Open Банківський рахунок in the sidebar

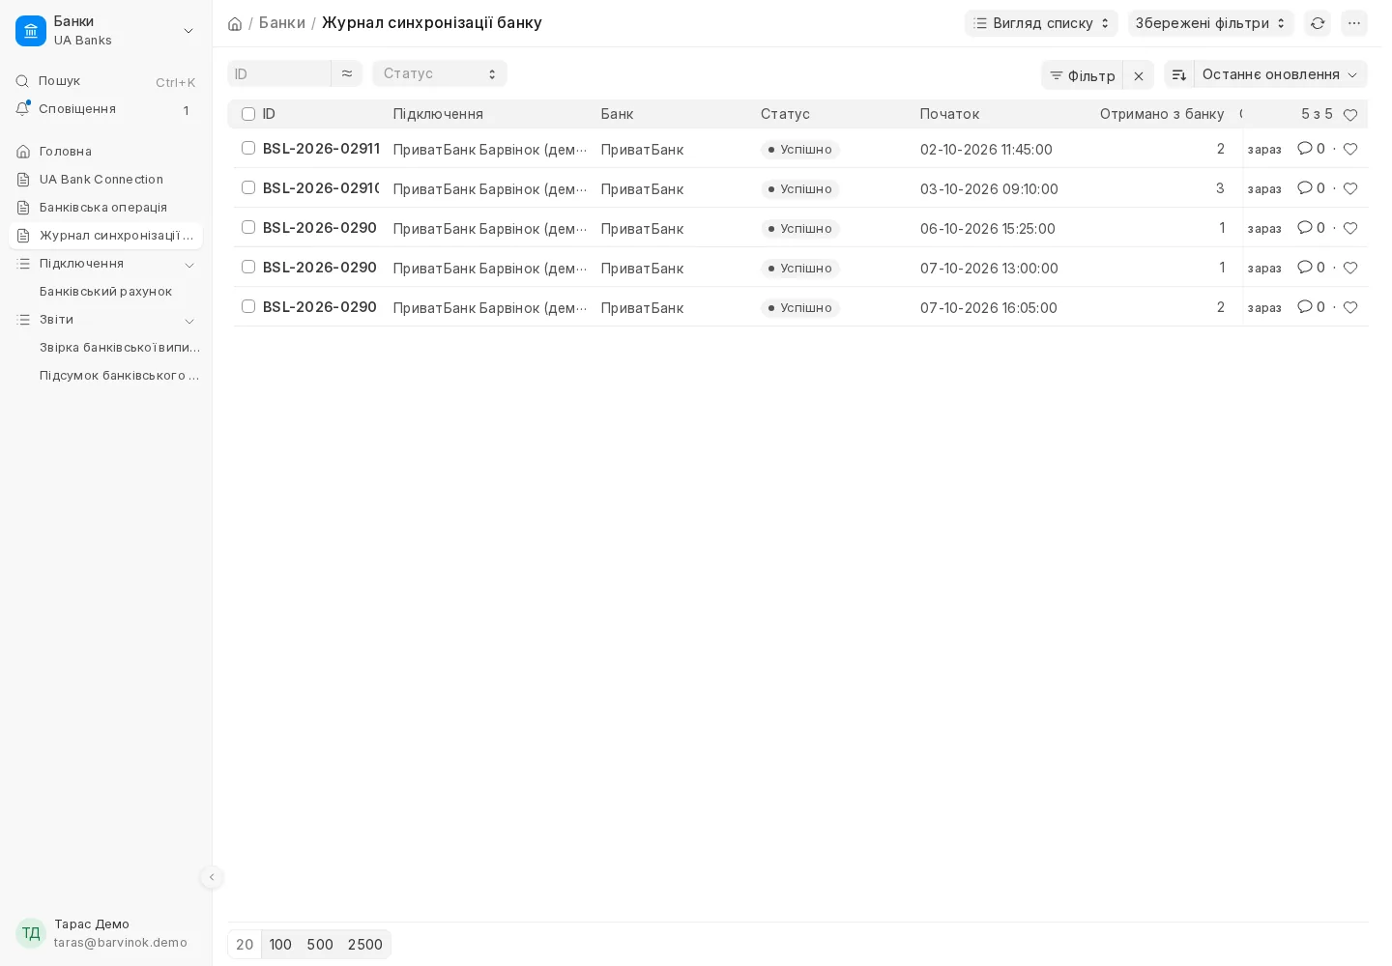105,292
